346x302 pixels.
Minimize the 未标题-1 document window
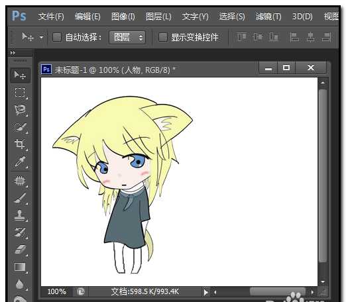[268, 68]
